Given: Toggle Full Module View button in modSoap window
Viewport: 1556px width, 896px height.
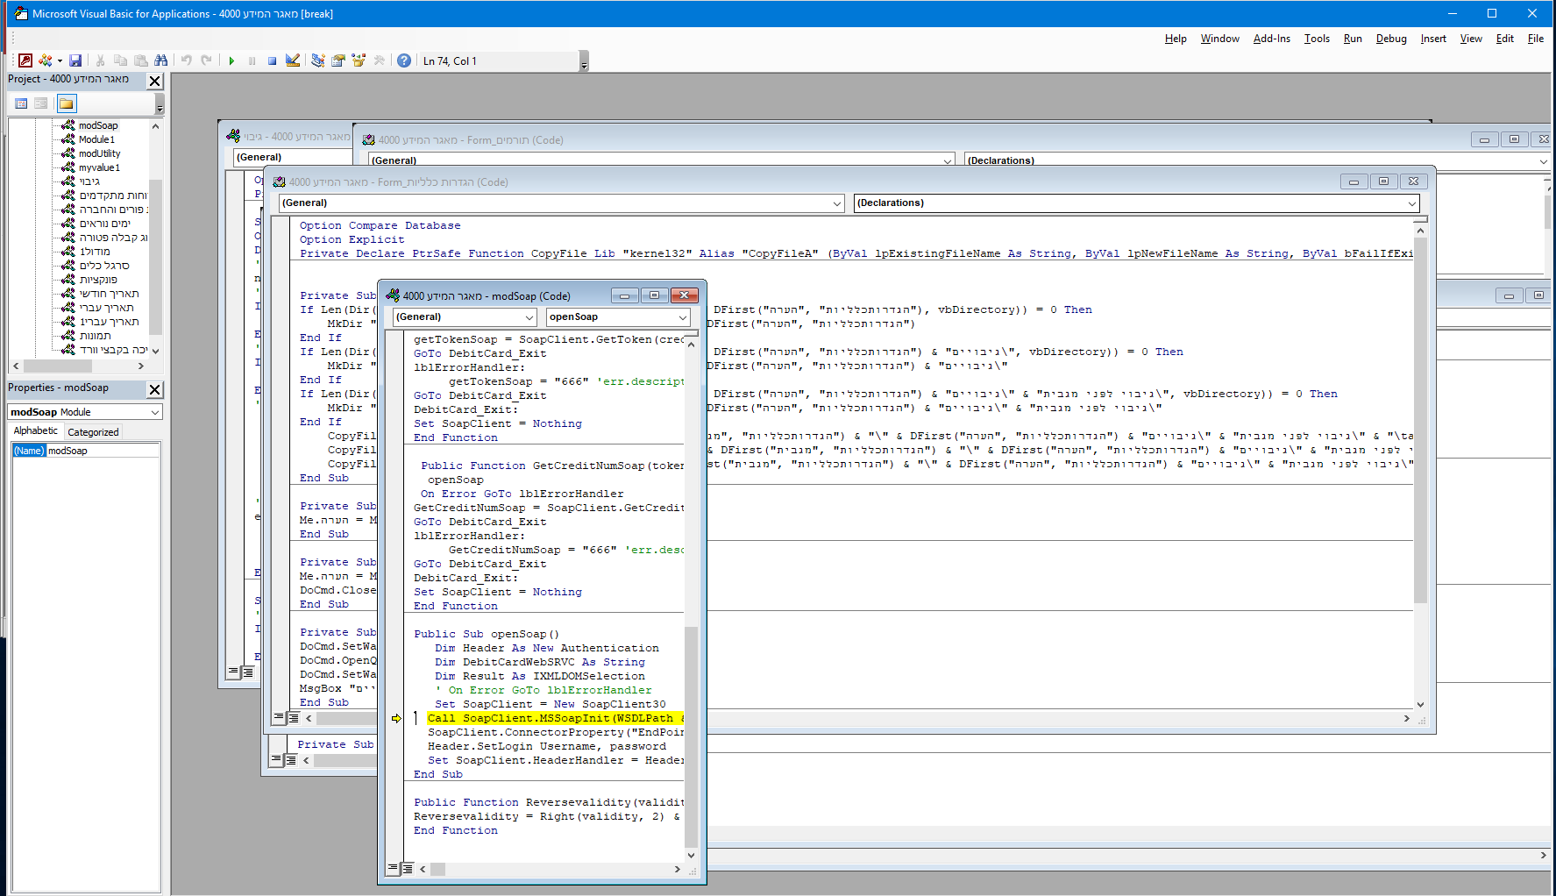Looking at the screenshot, I should pyautogui.click(x=408, y=868).
